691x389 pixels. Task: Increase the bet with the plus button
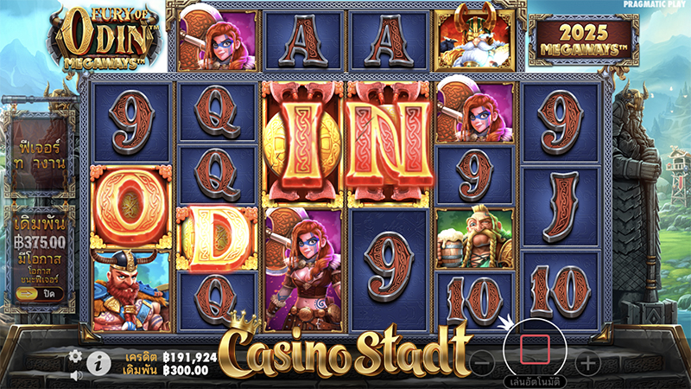[588, 363]
